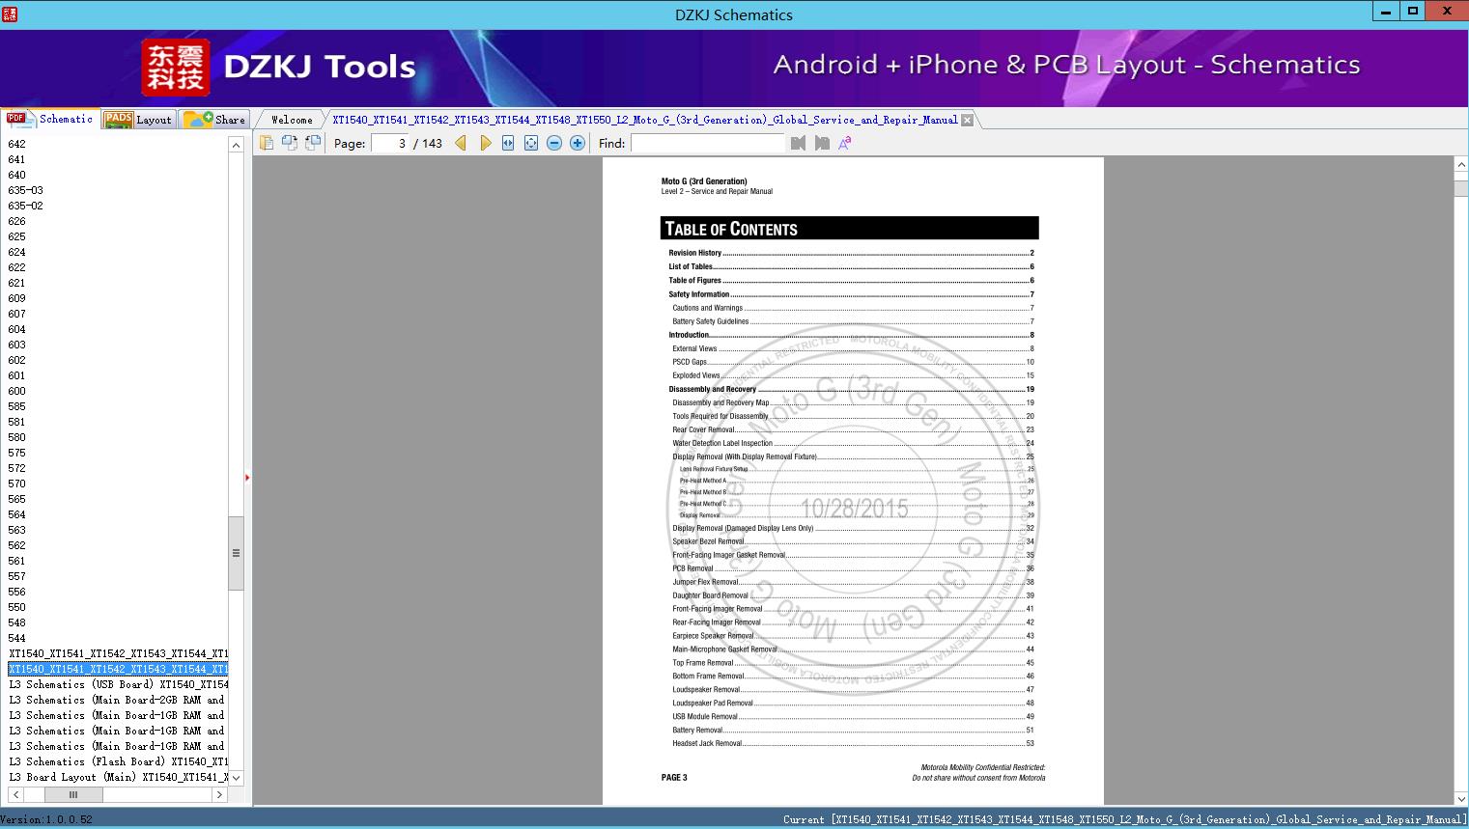Select item 585 in the file list

click(17, 406)
